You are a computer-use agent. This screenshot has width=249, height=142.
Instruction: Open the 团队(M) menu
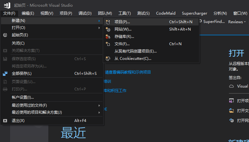(x=105, y=13)
